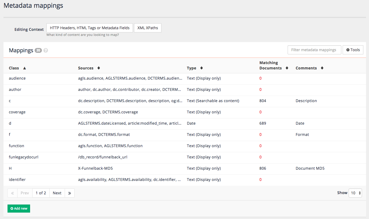Jump to last page with double-arrow icon
Screen dimensions: 369x219
pos(70,193)
